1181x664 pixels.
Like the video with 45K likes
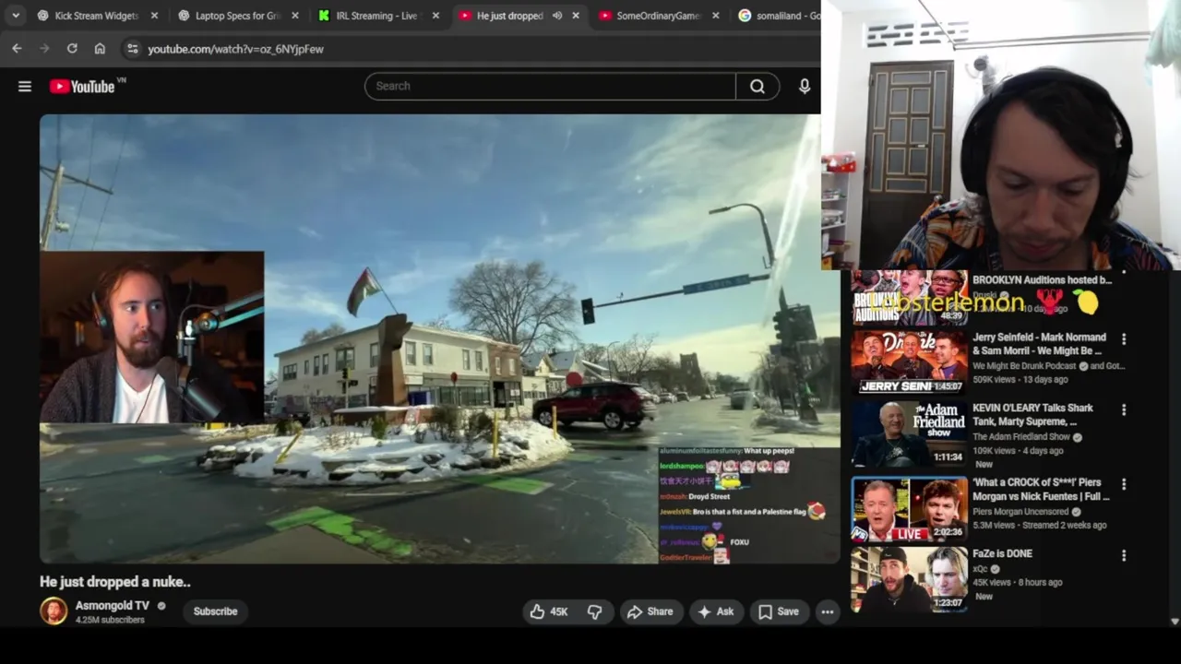coord(549,611)
